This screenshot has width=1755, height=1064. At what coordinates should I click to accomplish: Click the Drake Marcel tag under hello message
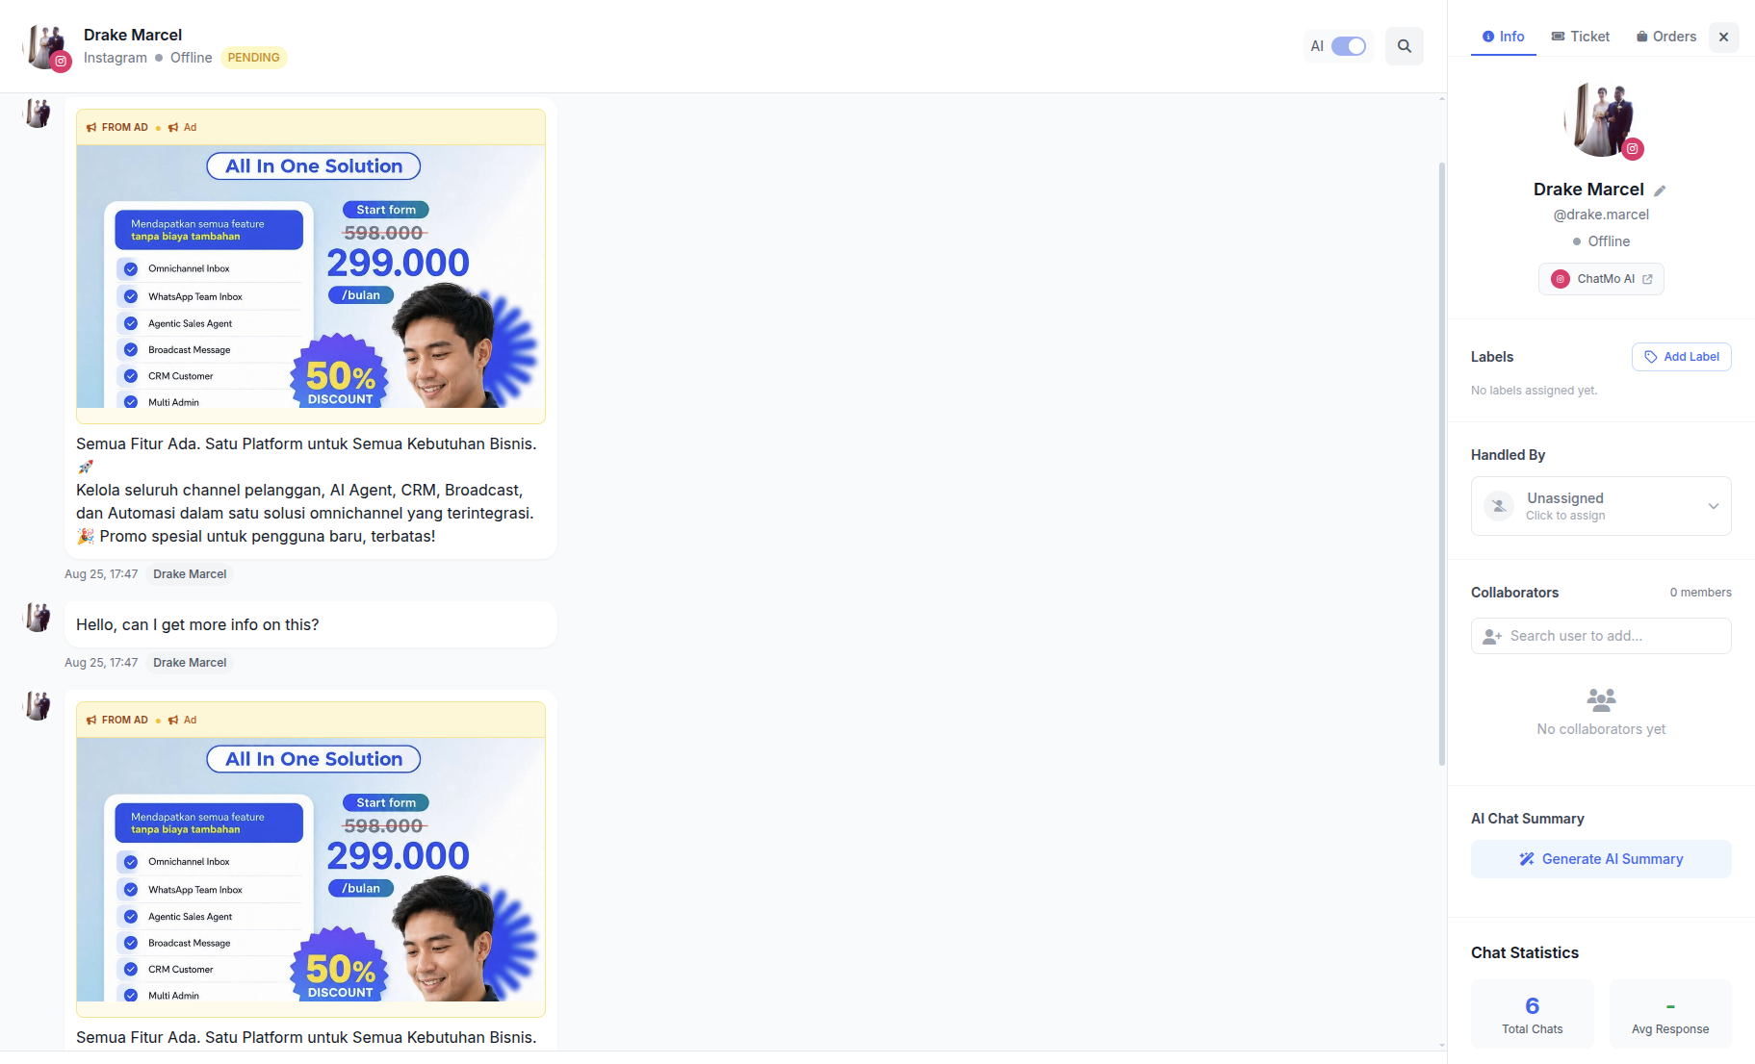(x=190, y=663)
